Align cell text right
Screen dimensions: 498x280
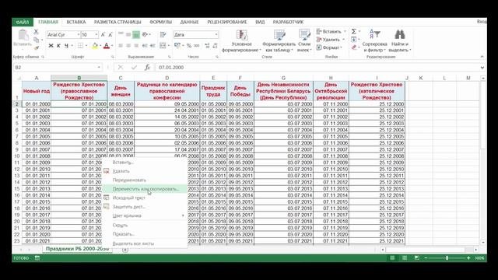pyautogui.click(x=136, y=46)
